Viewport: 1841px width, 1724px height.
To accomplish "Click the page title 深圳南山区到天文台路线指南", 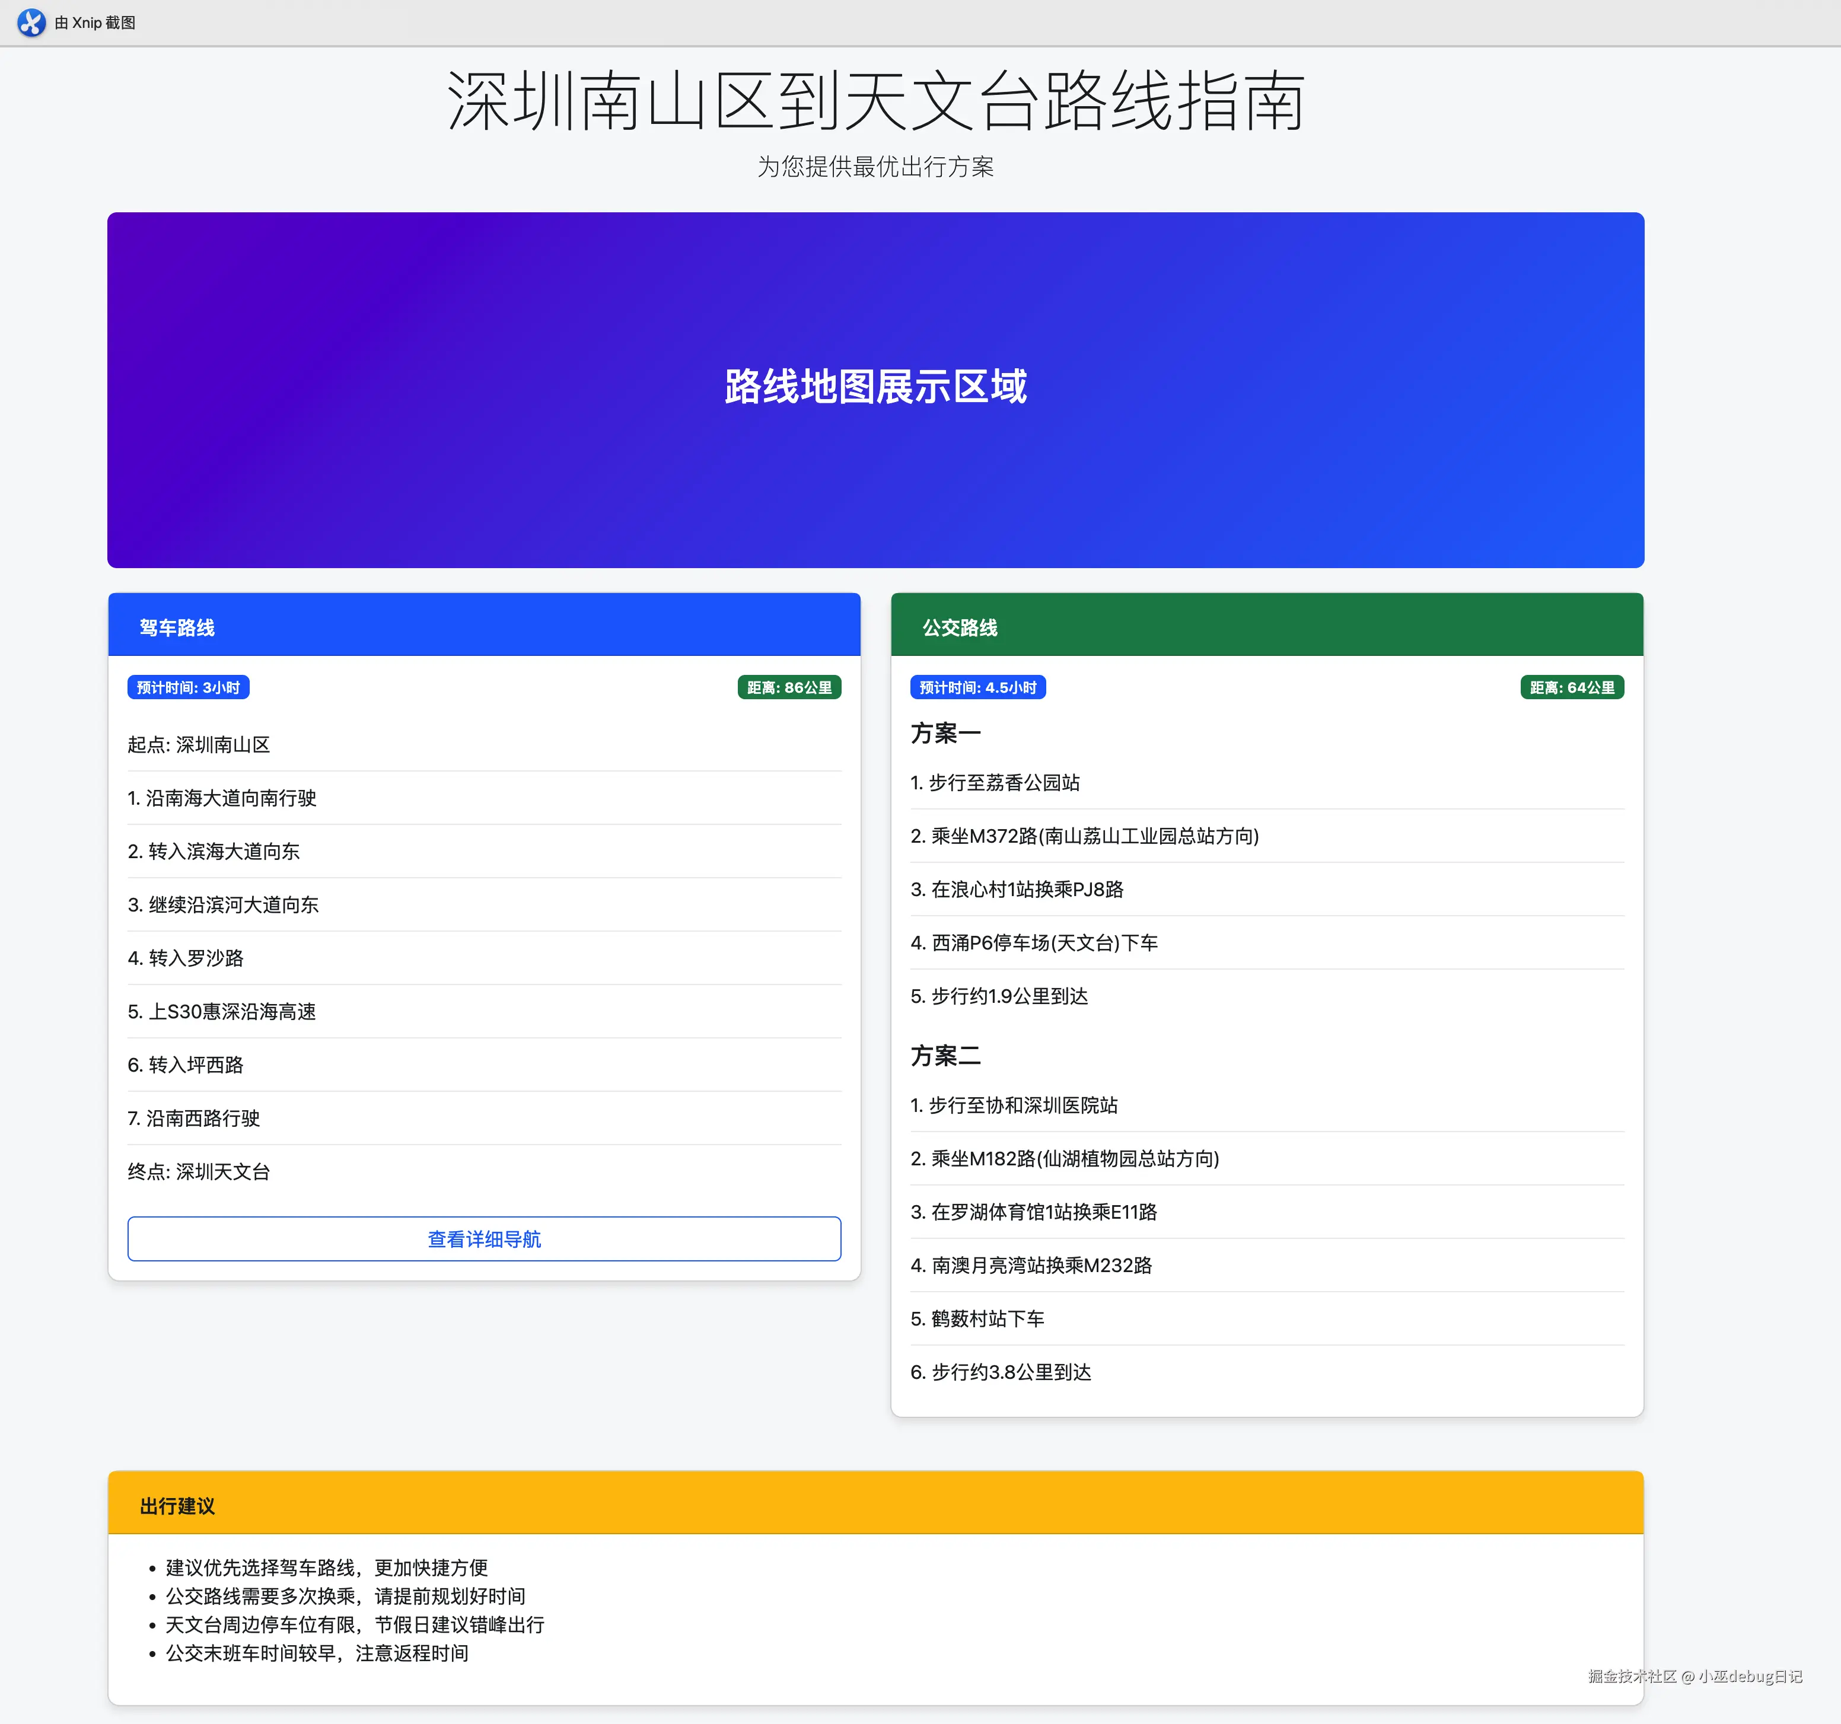I will pyautogui.click(x=875, y=101).
